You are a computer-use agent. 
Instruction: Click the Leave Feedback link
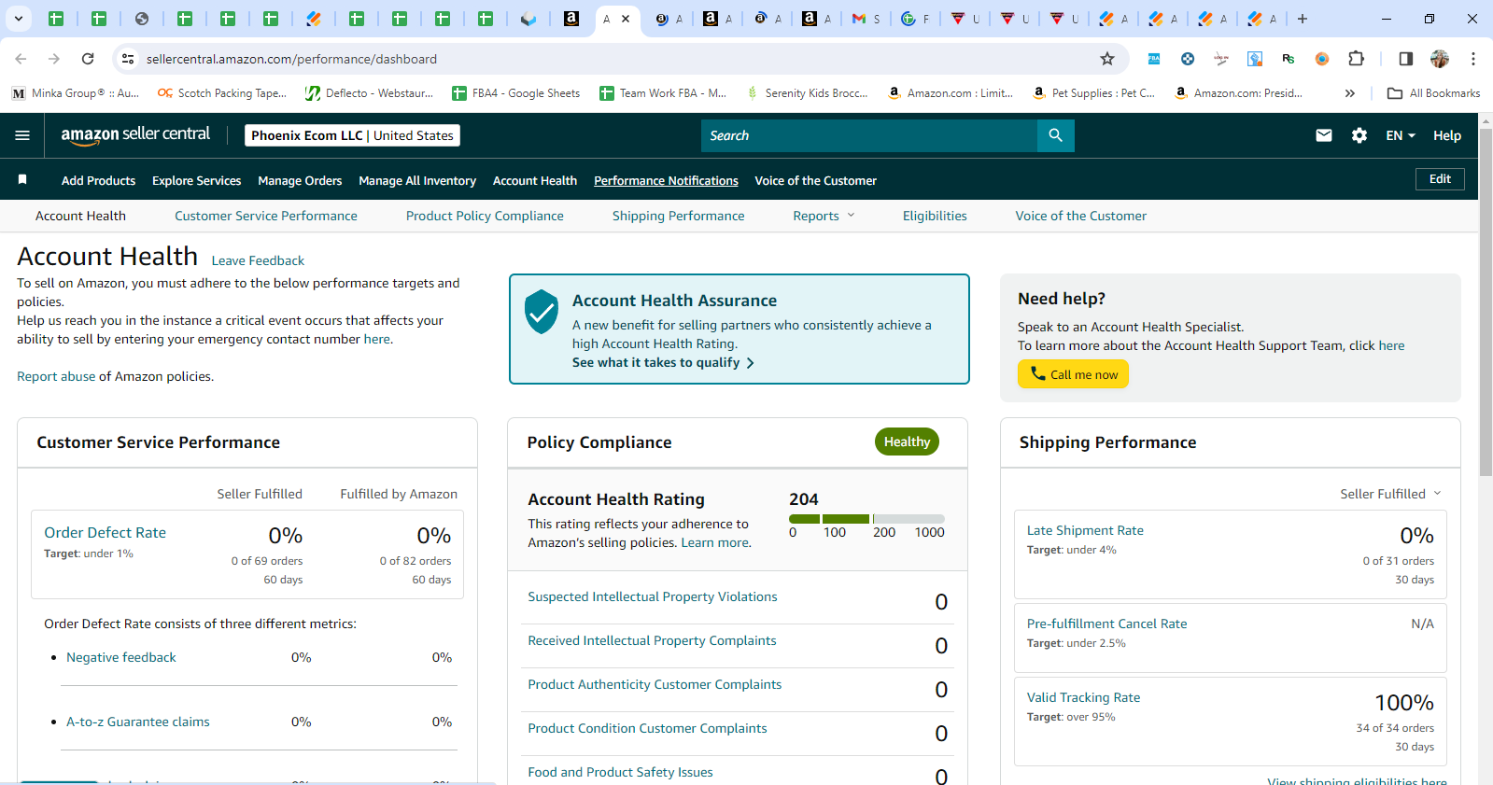(x=258, y=260)
